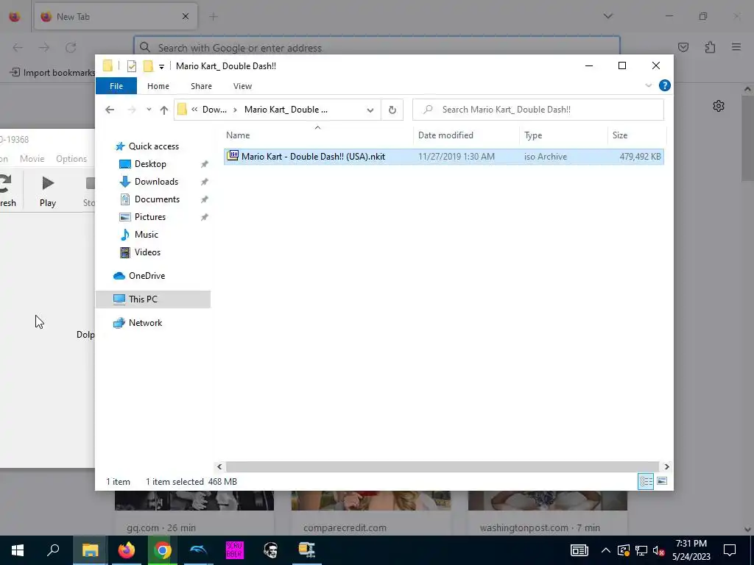Click Import bookmarks in Firefox
The image size is (754, 565).
tap(53, 73)
